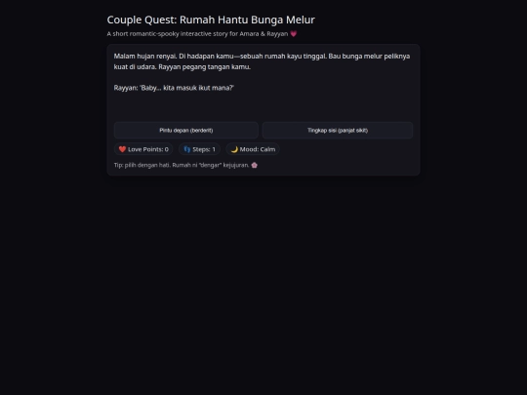Click the 'Love Points: 0' label text
The width and height of the screenshot is (527, 395).
pyautogui.click(x=148, y=149)
